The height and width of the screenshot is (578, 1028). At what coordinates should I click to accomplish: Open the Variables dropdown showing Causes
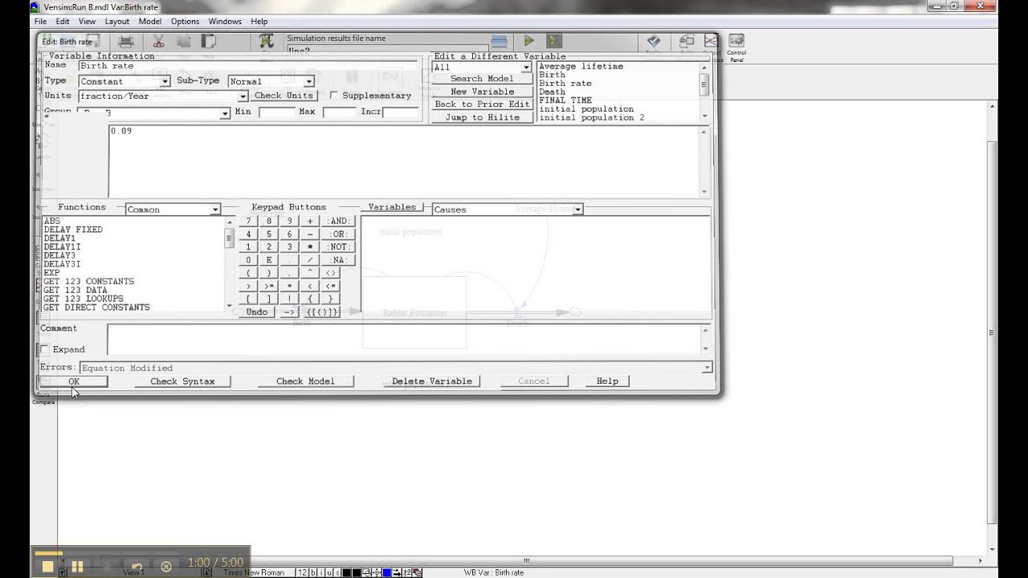point(577,210)
